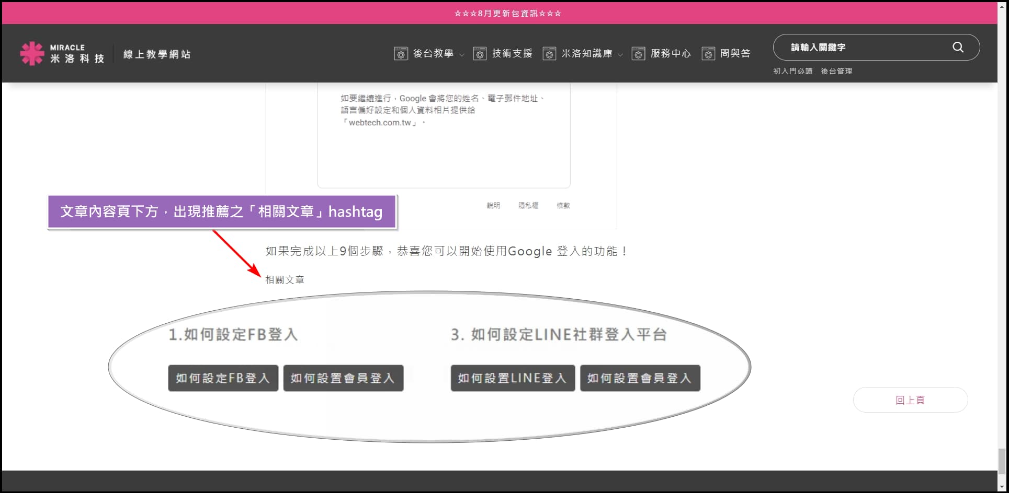Click icon beside 問與答 menu

click(708, 53)
